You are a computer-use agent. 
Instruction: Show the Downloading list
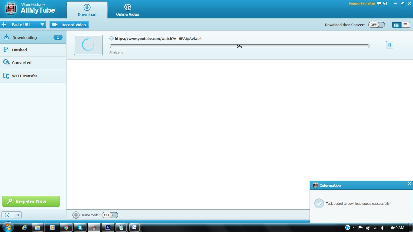pos(33,37)
